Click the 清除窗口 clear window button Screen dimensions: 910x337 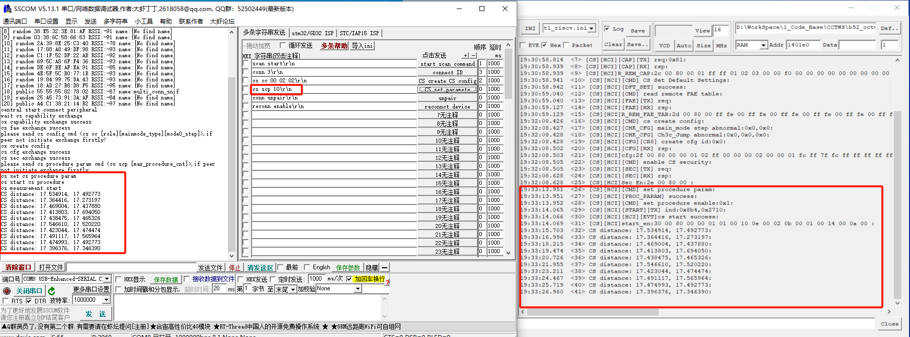click(x=18, y=268)
